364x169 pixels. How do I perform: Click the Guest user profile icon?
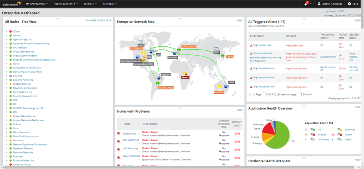(x=319, y=4)
